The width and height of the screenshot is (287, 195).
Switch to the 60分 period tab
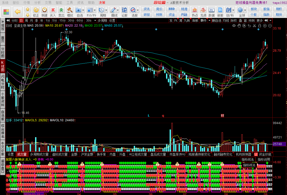click(x=80, y=20)
